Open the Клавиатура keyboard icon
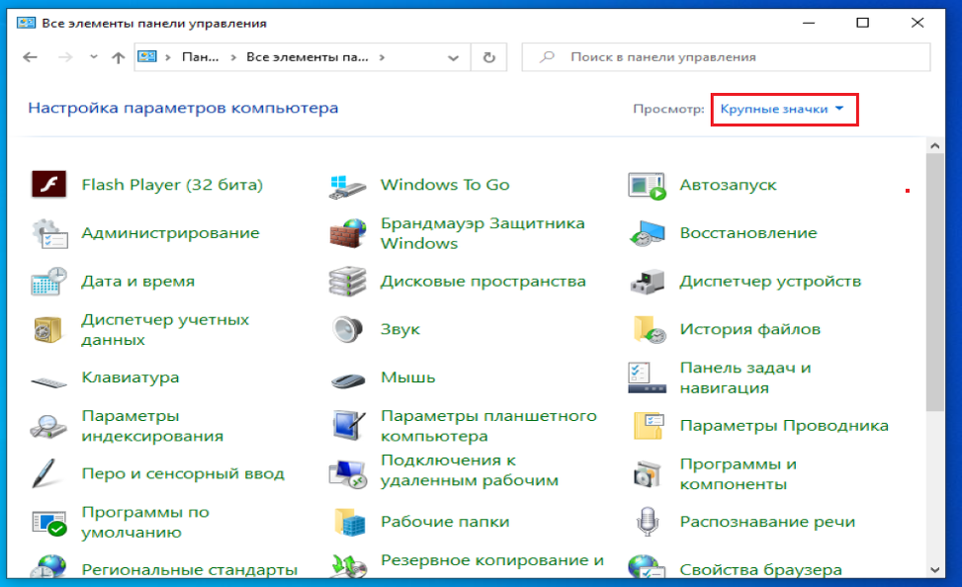This screenshot has width=962, height=587. (x=49, y=382)
